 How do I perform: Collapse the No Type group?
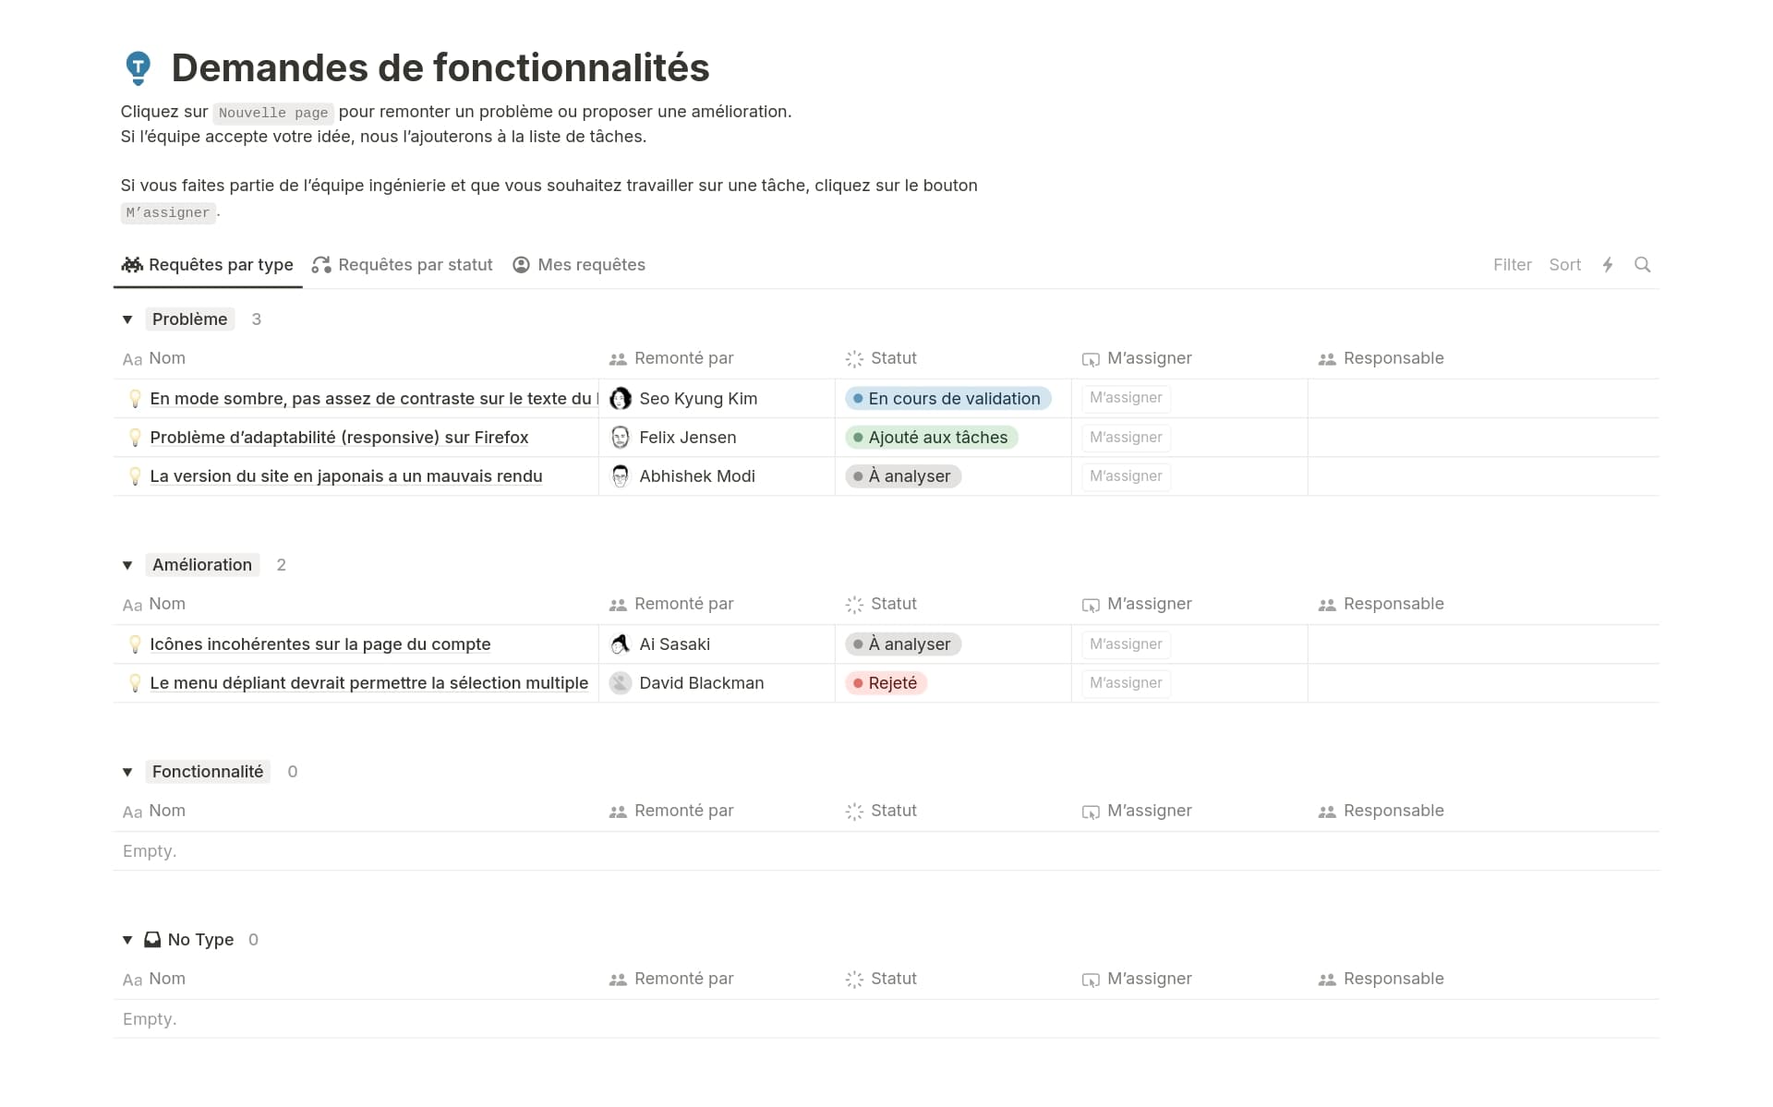pos(127,940)
